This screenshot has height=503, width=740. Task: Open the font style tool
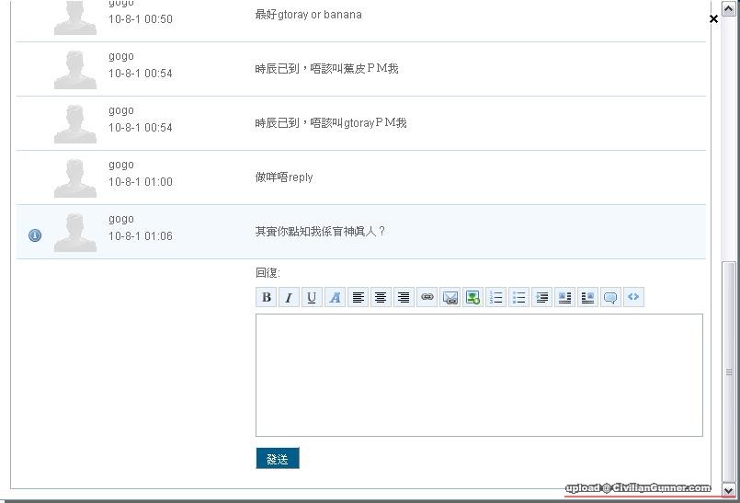pyautogui.click(x=335, y=297)
